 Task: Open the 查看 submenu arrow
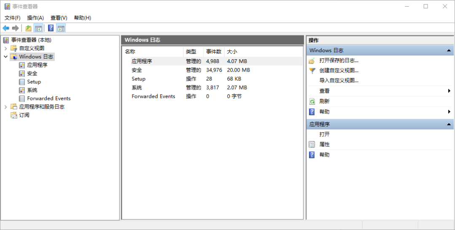coord(449,91)
